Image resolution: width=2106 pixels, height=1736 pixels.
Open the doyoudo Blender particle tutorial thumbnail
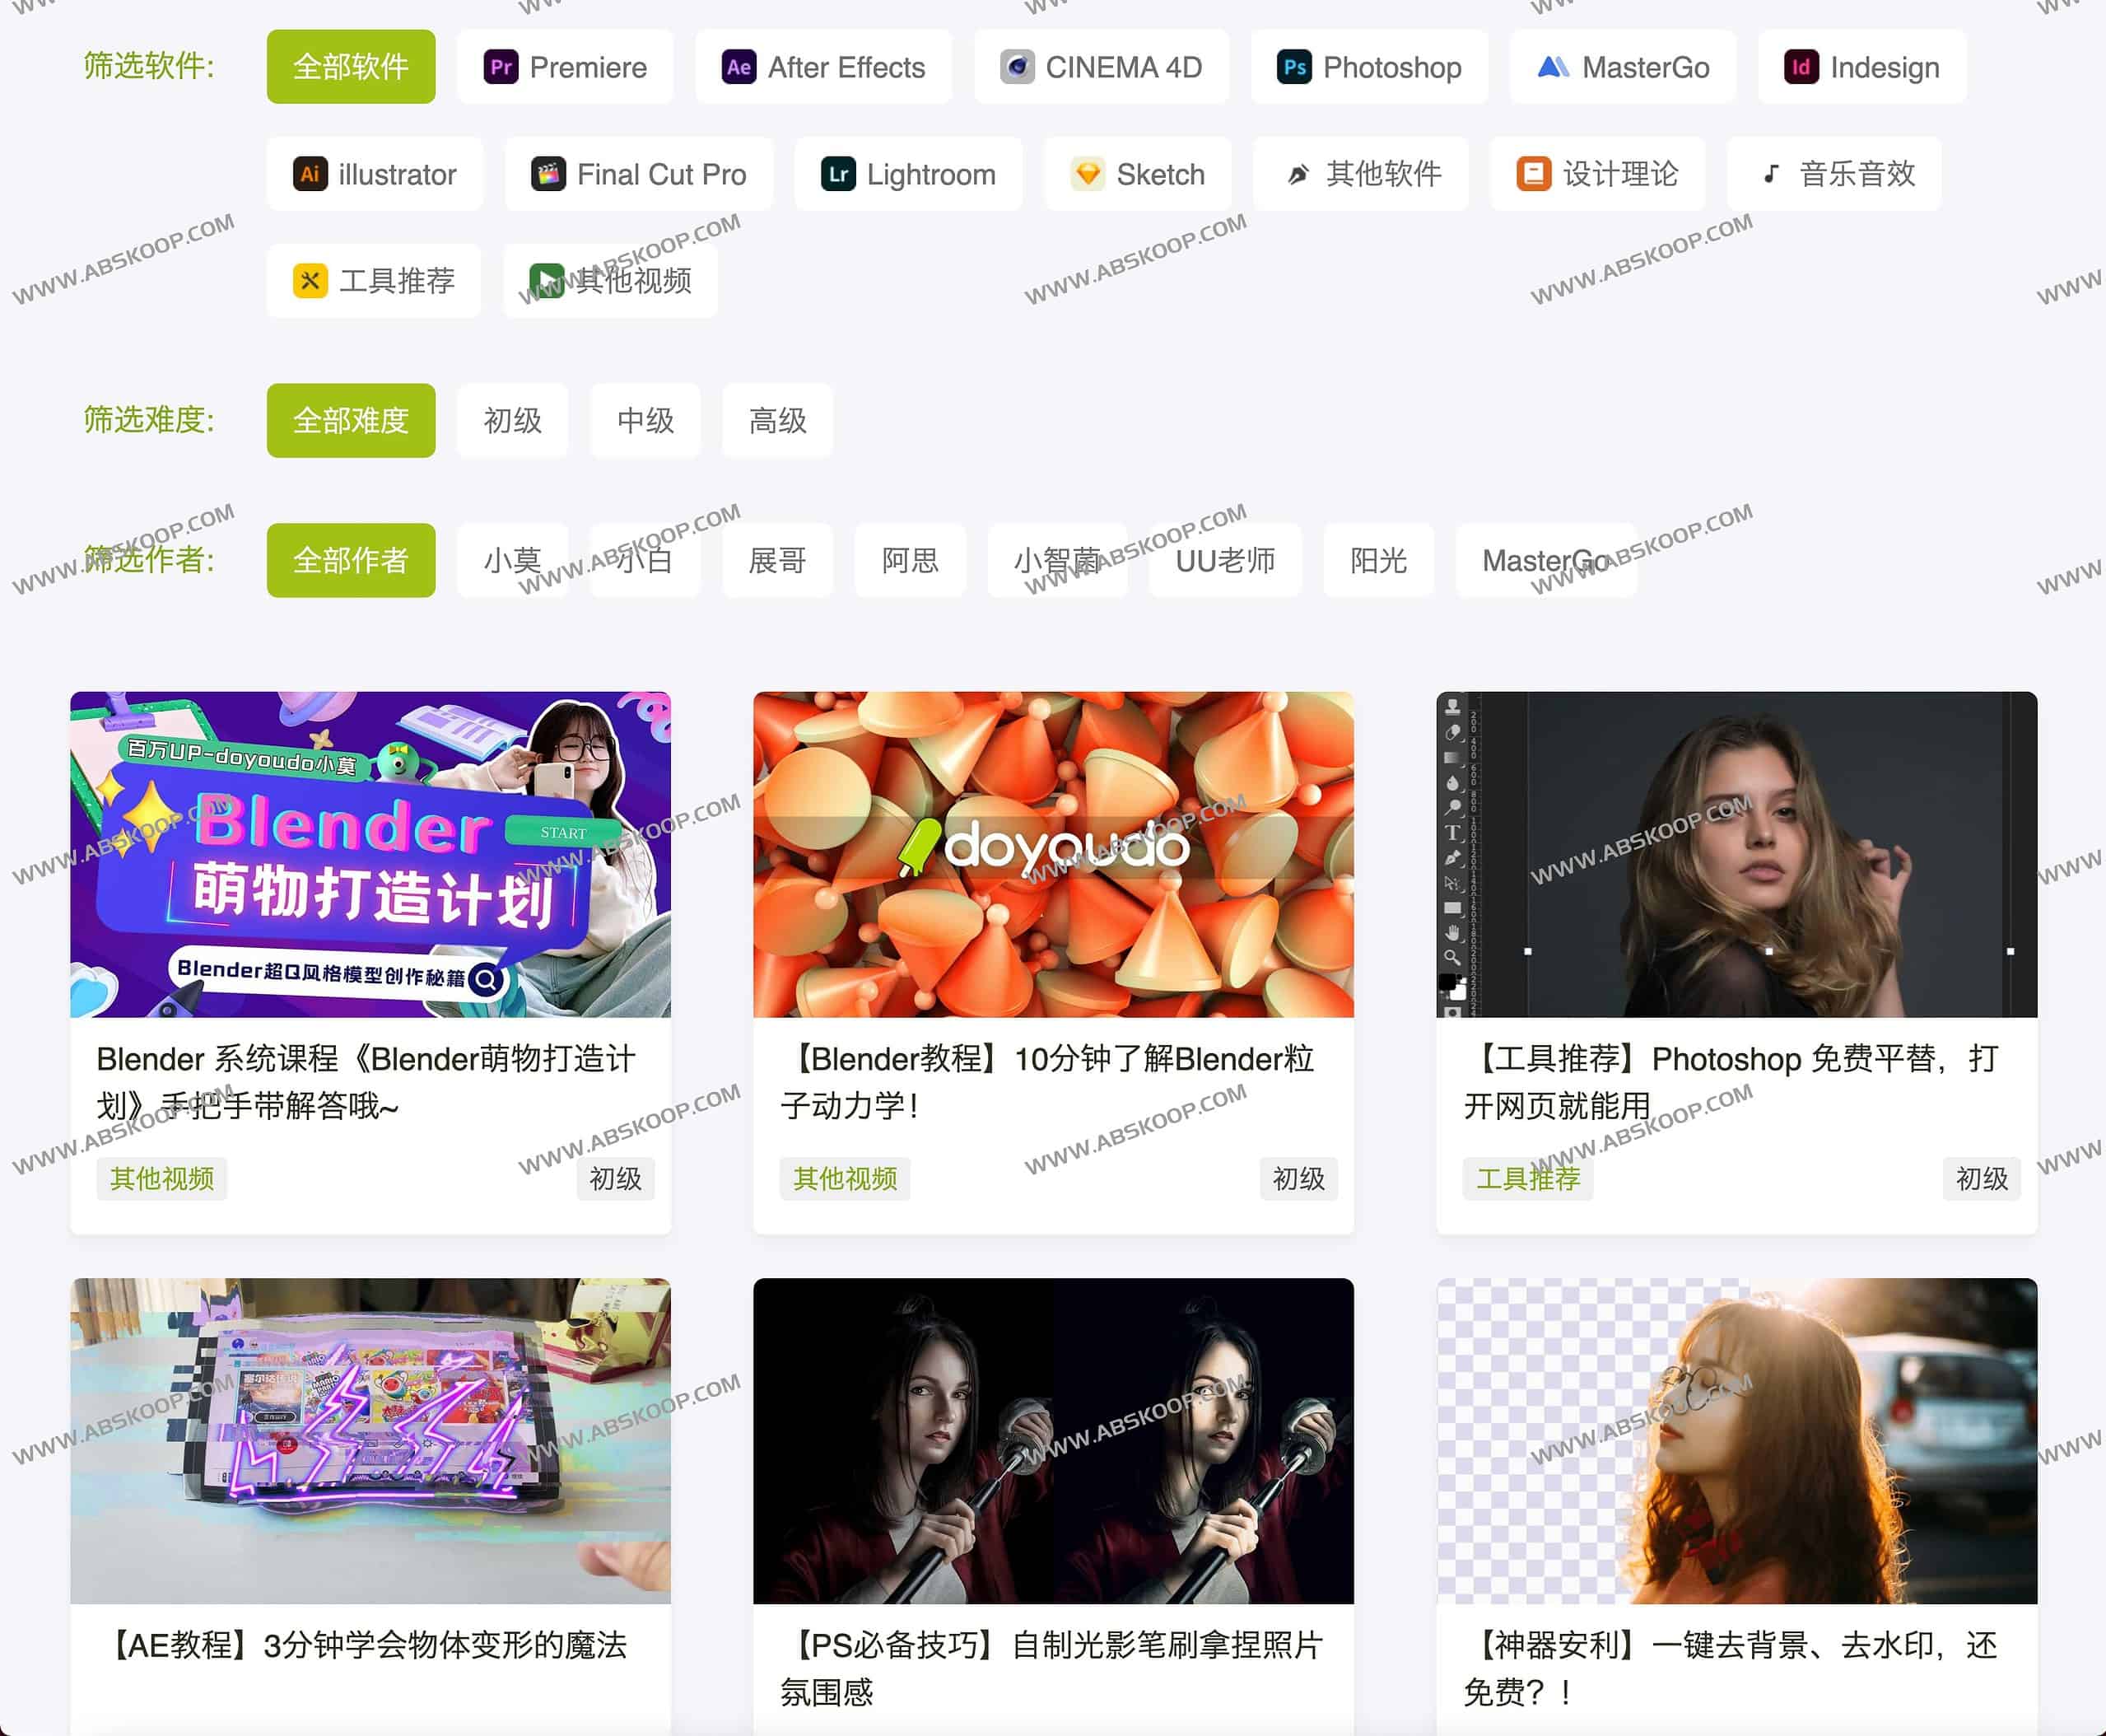pyautogui.click(x=1052, y=854)
